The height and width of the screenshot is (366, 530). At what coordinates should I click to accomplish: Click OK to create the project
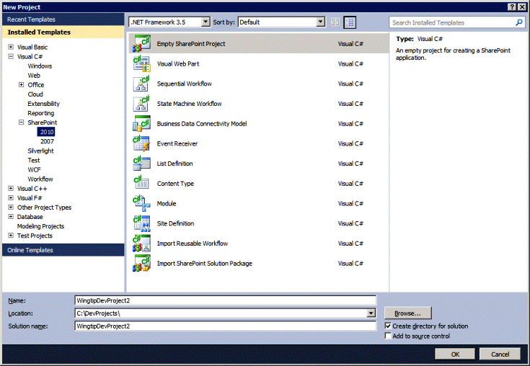(455, 354)
